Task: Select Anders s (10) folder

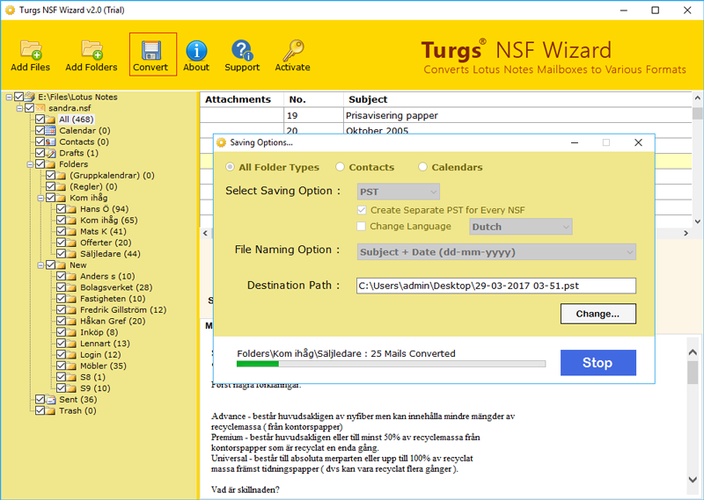Action: click(x=107, y=276)
